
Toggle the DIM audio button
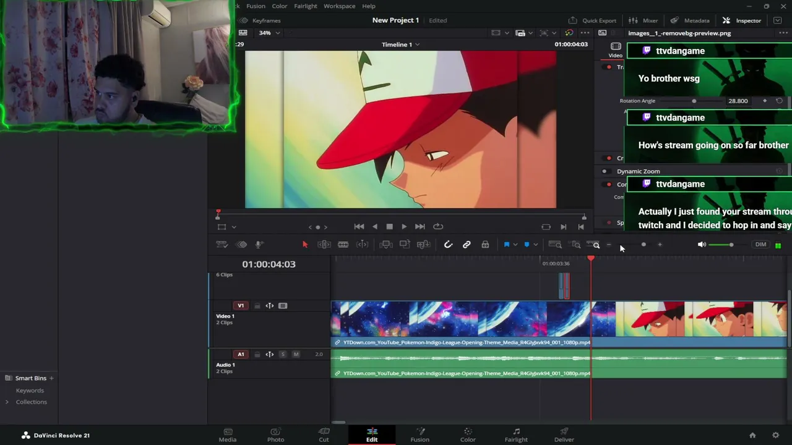(760, 245)
